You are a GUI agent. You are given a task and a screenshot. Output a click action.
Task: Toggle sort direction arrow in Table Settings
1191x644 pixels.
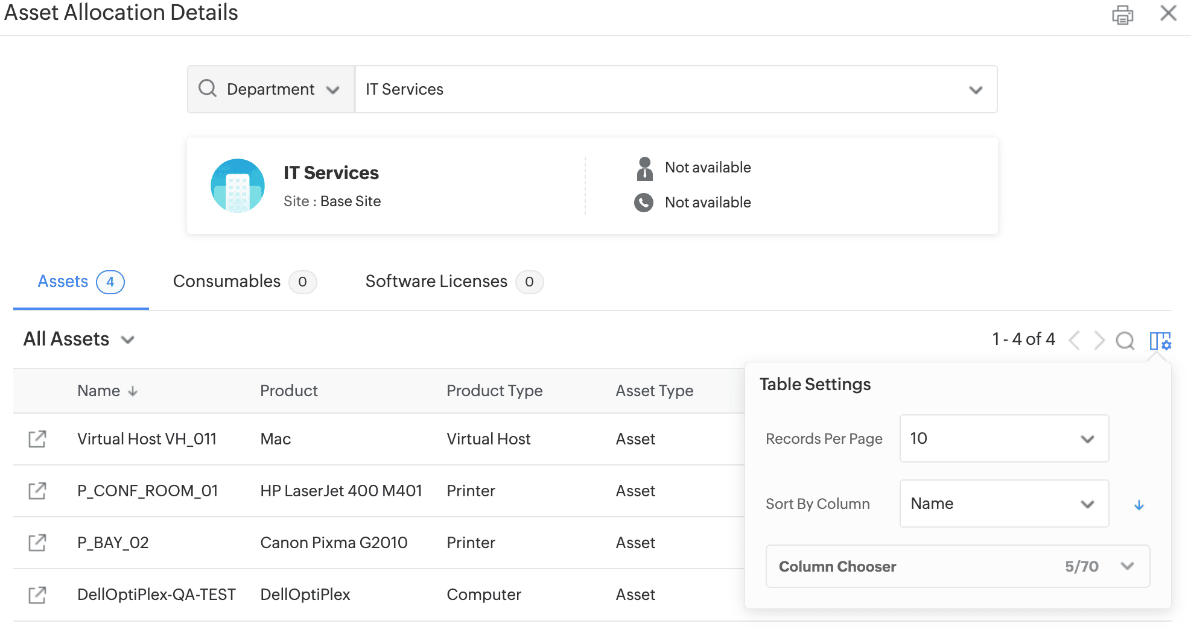1139,505
